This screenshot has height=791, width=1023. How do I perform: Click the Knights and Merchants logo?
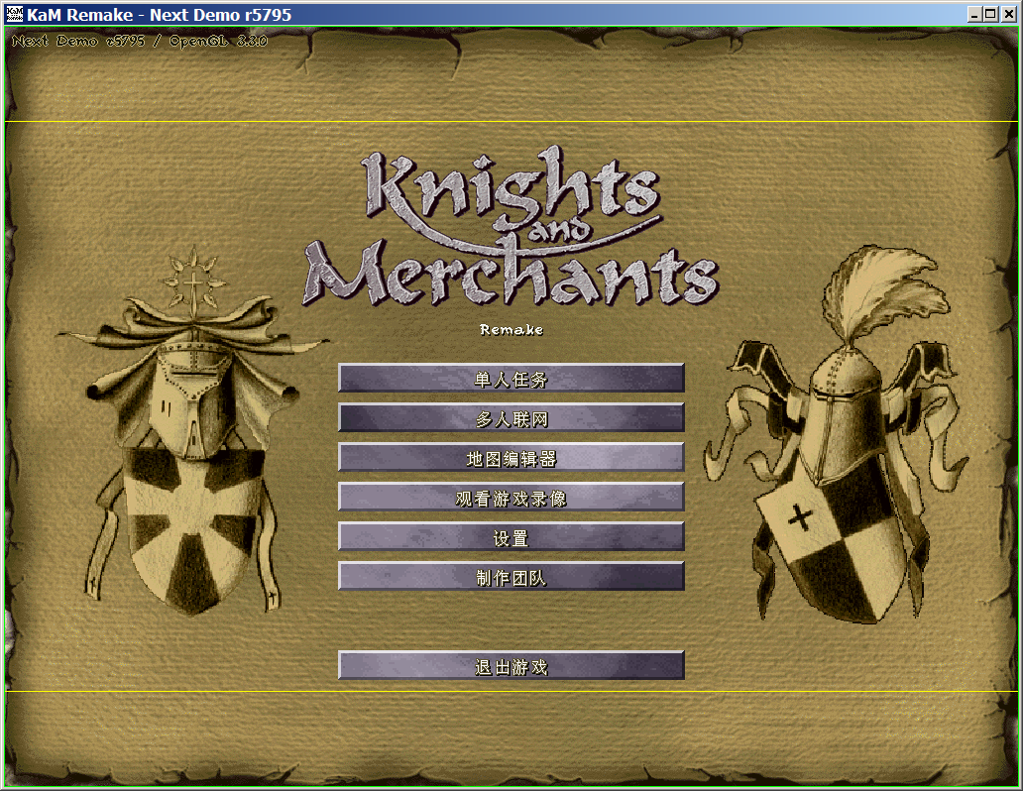click(x=511, y=226)
